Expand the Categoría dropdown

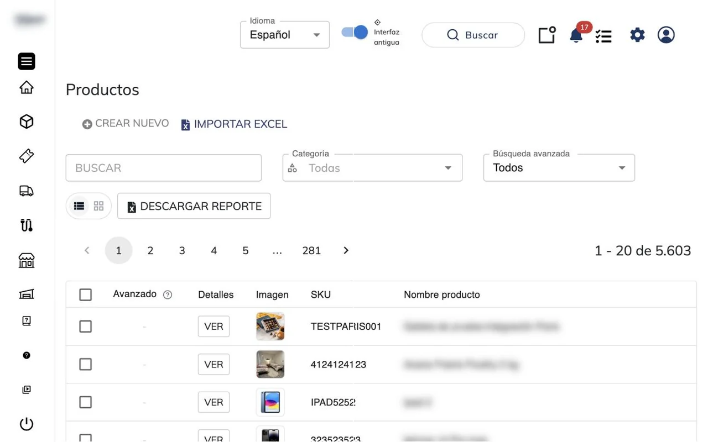pos(372,168)
